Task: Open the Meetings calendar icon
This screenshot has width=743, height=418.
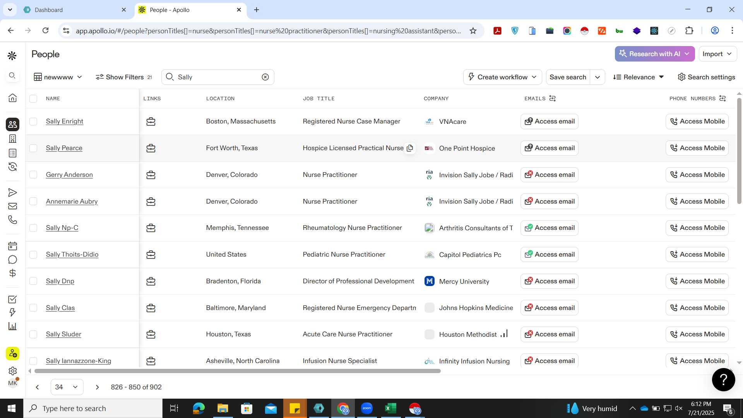Action: 12,246
